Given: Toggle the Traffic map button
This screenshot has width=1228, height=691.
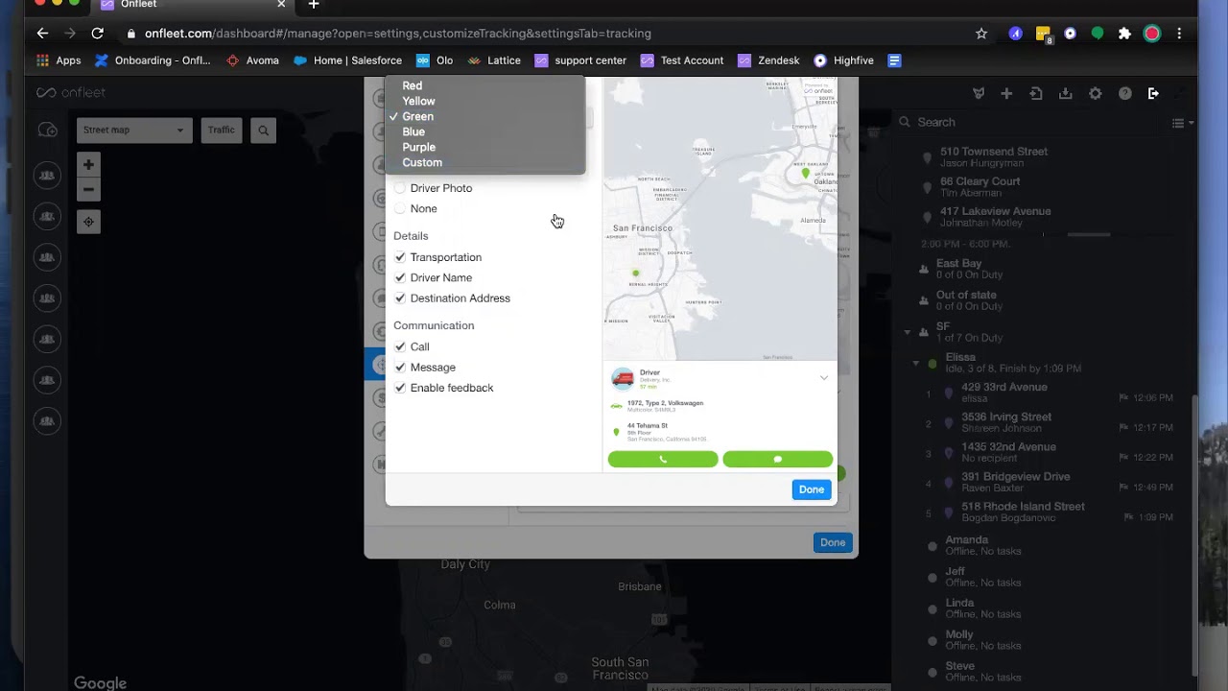Looking at the screenshot, I should [x=222, y=131].
